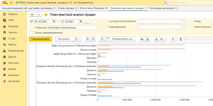Open print preview icon
213x106 pixels.
click(x=147, y=39)
